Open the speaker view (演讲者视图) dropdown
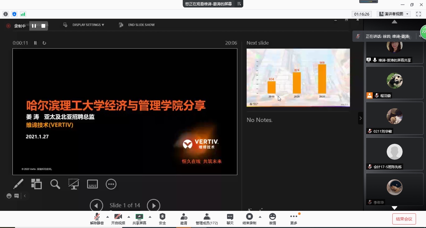Viewport: 426px width, 228px height. [x=394, y=14]
